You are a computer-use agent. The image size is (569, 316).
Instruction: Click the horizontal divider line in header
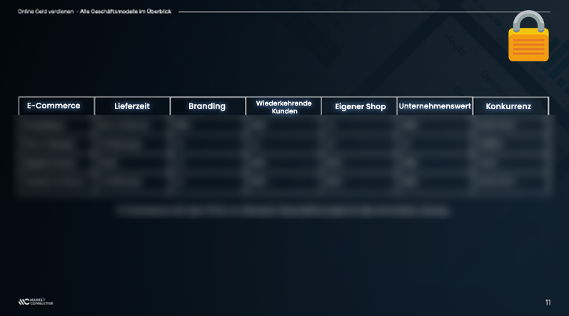pos(364,12)
